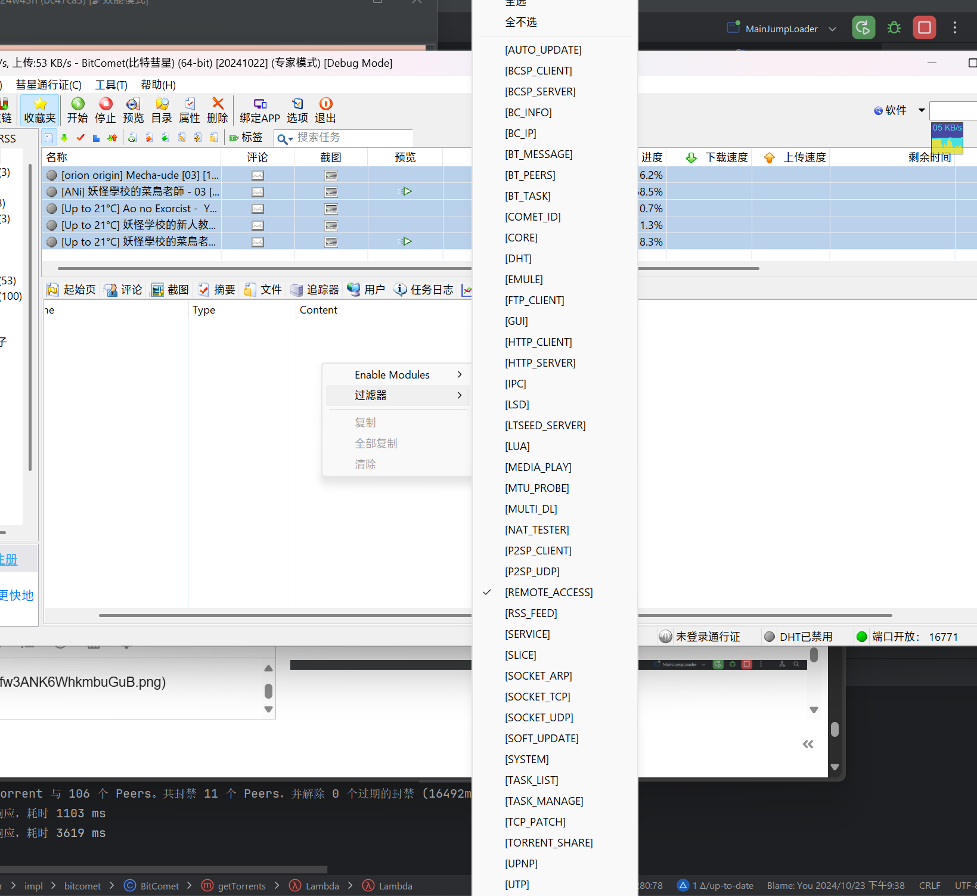This screenshot has width=977, height=896.
Task: Click the 退出 exit icon
Action: (x=325, y=104)
